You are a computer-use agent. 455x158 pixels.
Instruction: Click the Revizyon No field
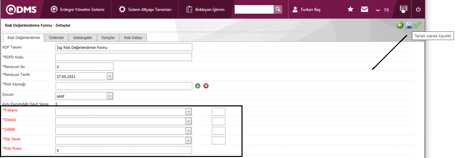coord(84,67)
